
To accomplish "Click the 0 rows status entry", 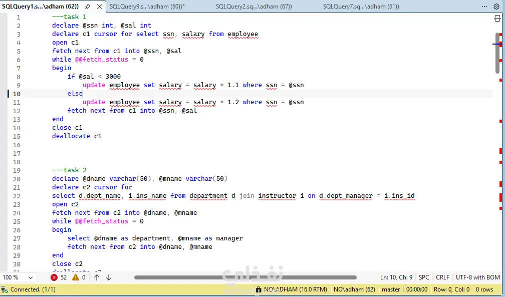I will tap(484, 289).
